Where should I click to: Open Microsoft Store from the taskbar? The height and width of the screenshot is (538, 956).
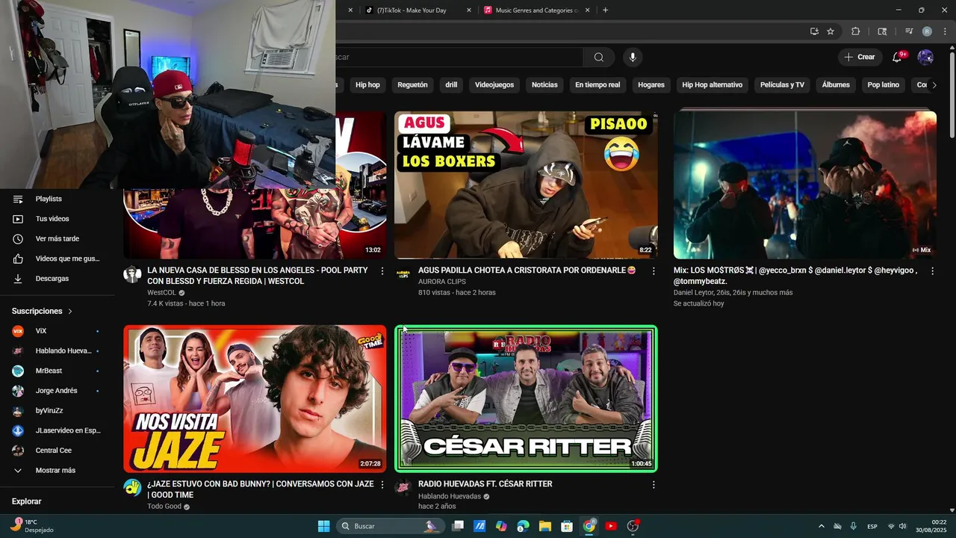[567, 526]
